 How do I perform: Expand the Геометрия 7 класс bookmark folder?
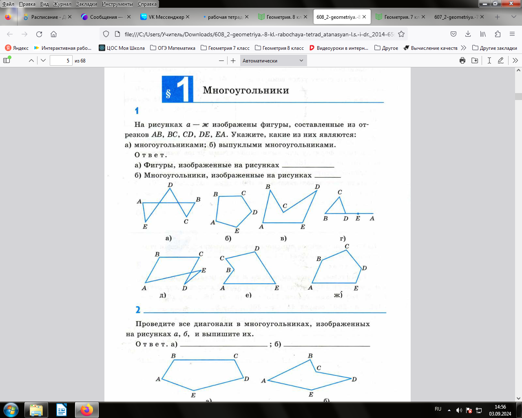tap(225, 48)
